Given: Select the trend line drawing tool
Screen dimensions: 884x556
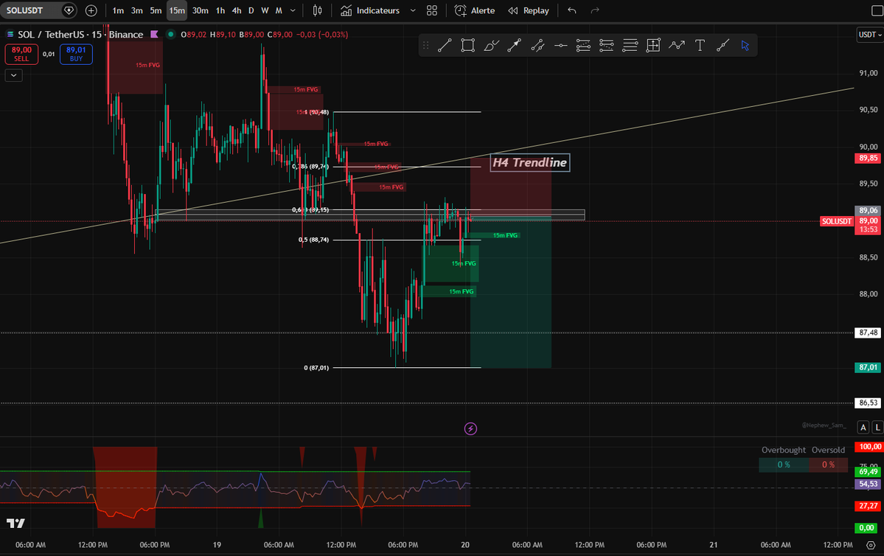Looking at the screenshot, I should click(x=445, y=46).
